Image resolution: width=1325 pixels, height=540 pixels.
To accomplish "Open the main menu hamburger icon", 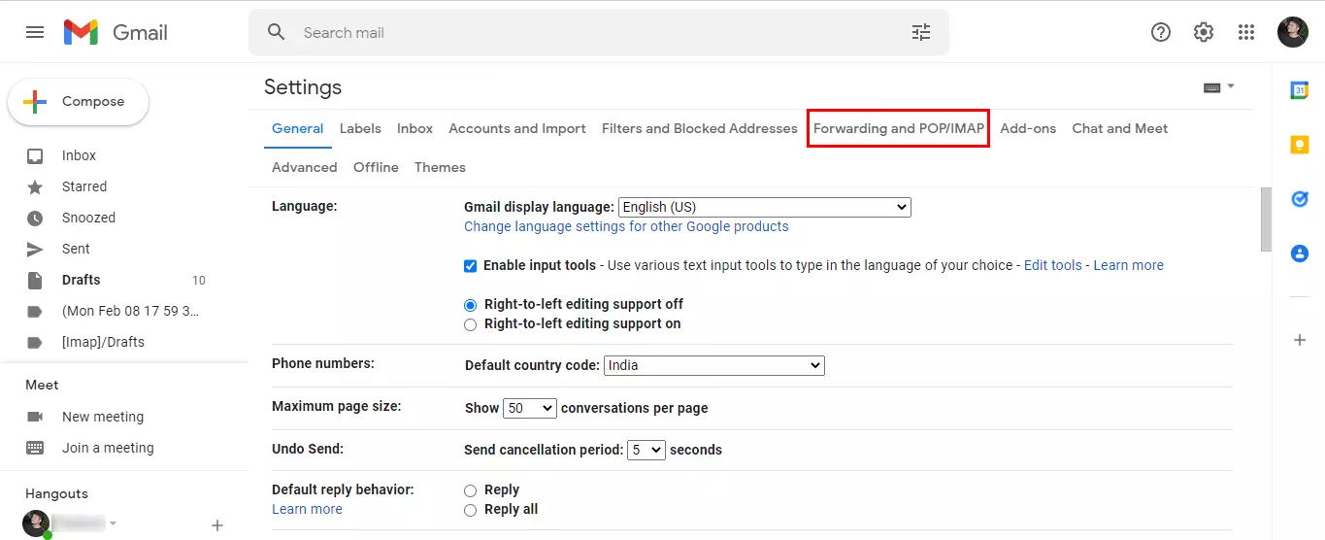I will coord(35,32).
